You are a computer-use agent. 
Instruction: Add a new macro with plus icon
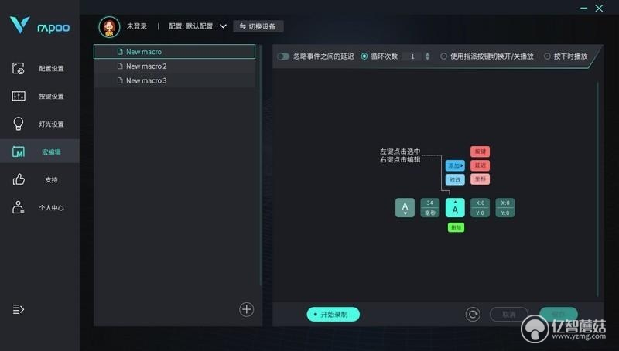(246, 309)
